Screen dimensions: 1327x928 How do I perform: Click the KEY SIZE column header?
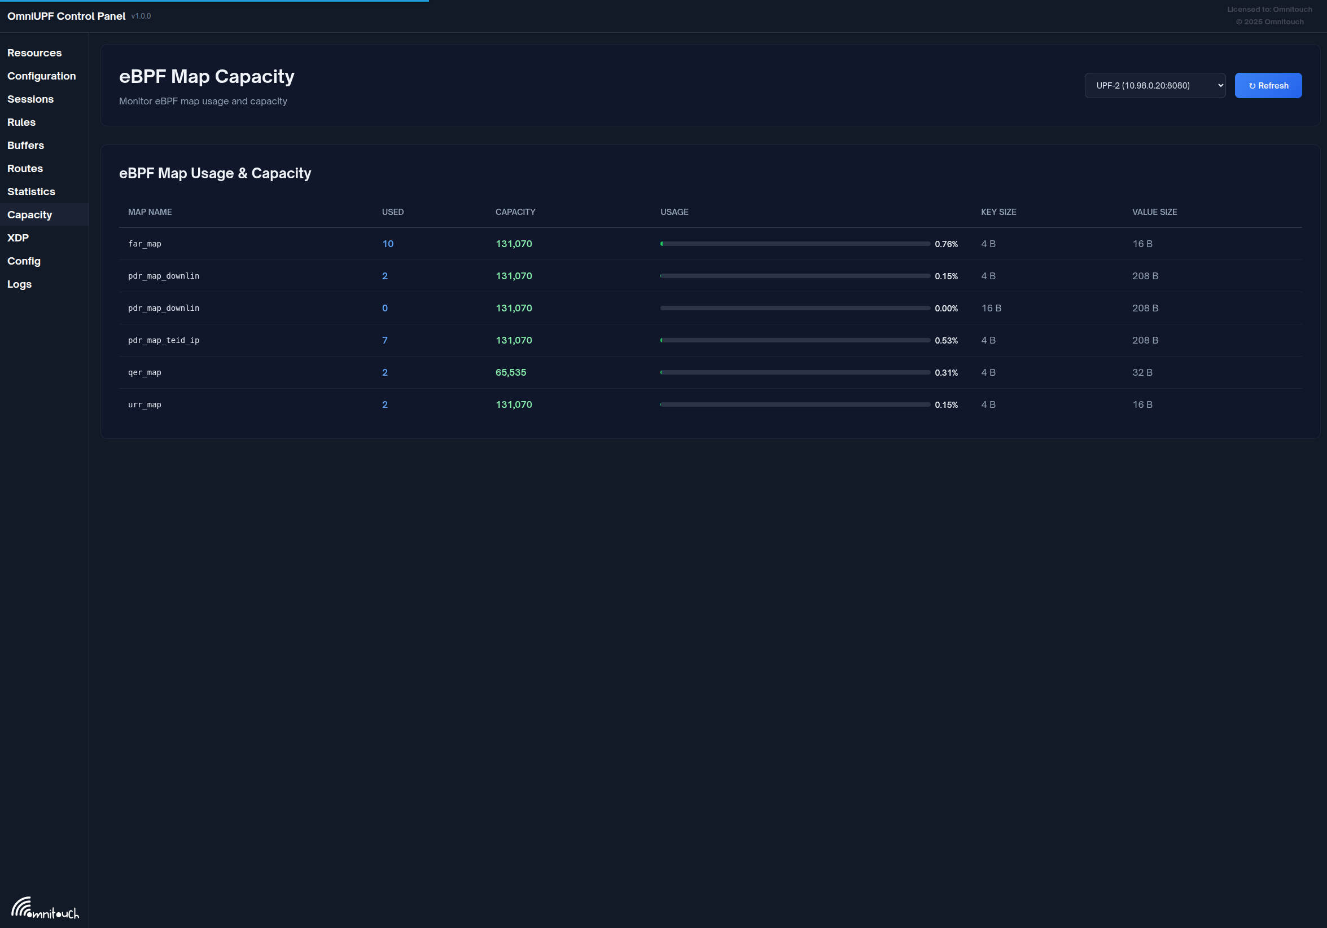click(998, 212)
